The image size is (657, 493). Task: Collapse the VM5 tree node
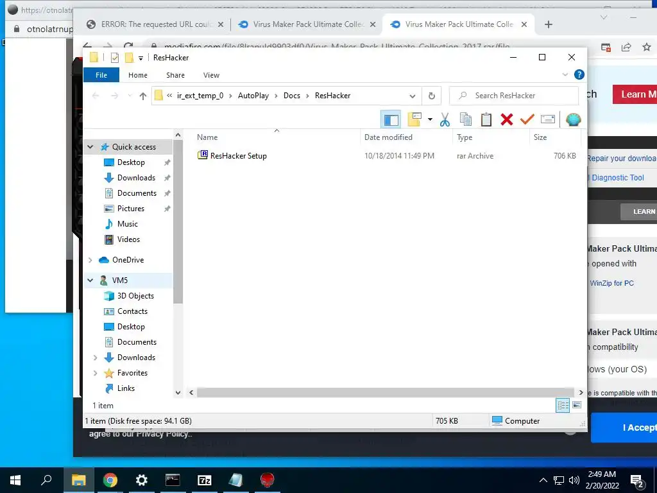(x=90, y=281)
